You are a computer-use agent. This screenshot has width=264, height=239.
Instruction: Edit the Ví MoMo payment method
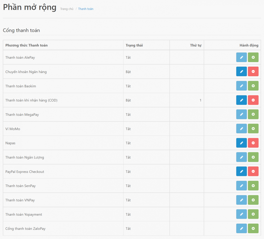pos(241,128)
